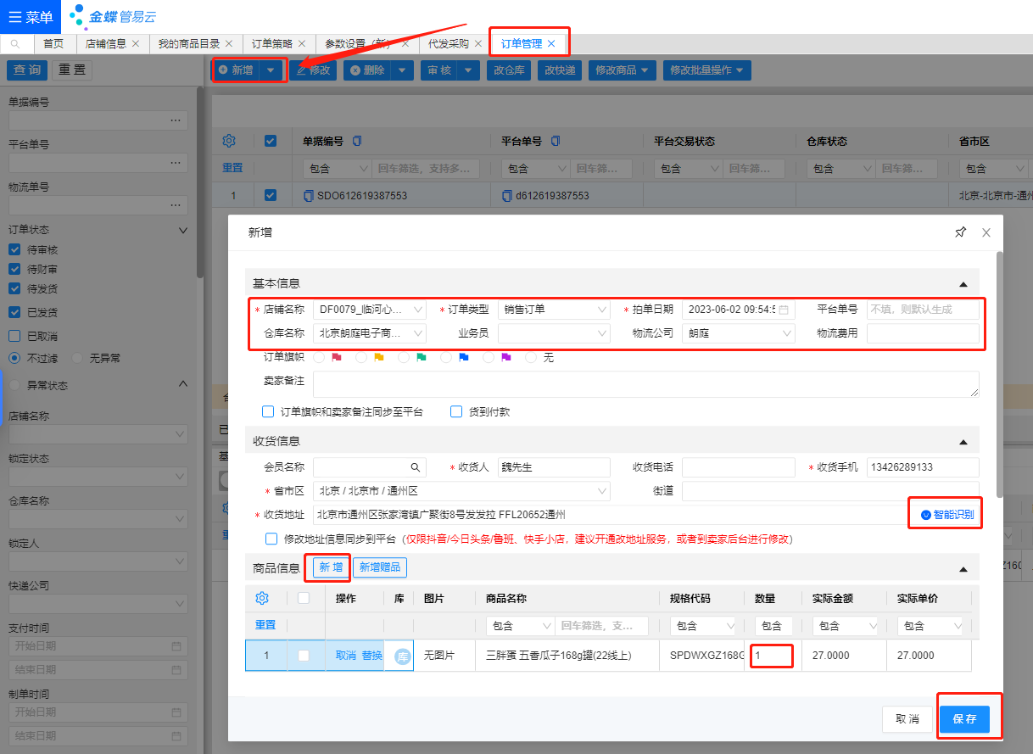Viewport: 1033px width, 754px height.
Task: Collapse the 收货信息 section
Action: coord(963,441)
